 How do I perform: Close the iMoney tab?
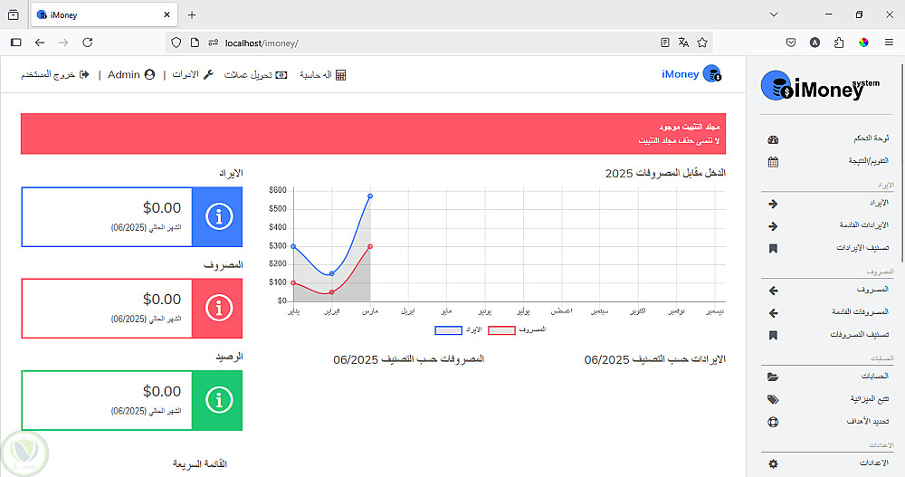(167, 15)
